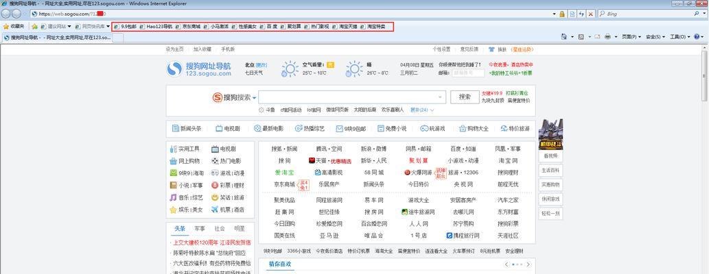
Task: Switch to the 军事 news tab
Action: coord(200,228)
